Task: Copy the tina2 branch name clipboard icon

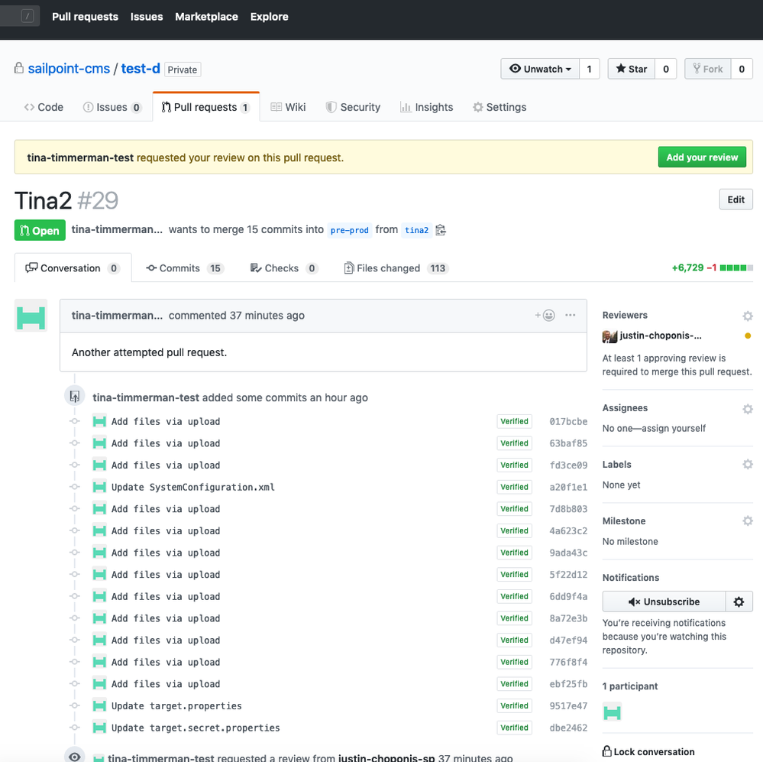Action: click(441, 230)
